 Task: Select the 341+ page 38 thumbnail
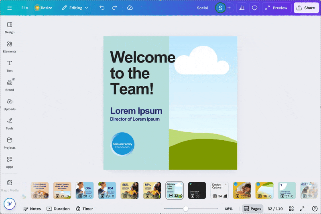click(309, 190)
